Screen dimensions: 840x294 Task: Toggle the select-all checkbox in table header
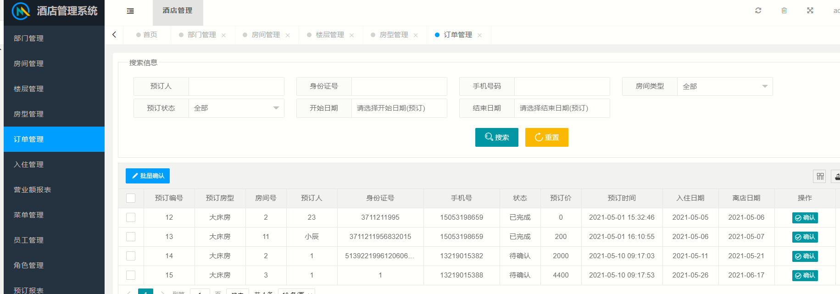pos(131,198)
